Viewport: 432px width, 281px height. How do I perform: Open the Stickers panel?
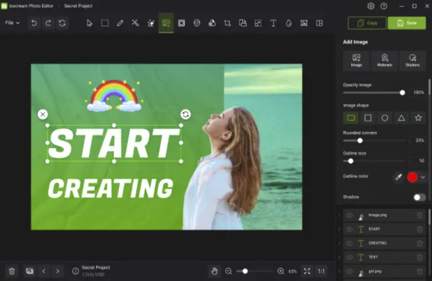(x=412, y=61)
